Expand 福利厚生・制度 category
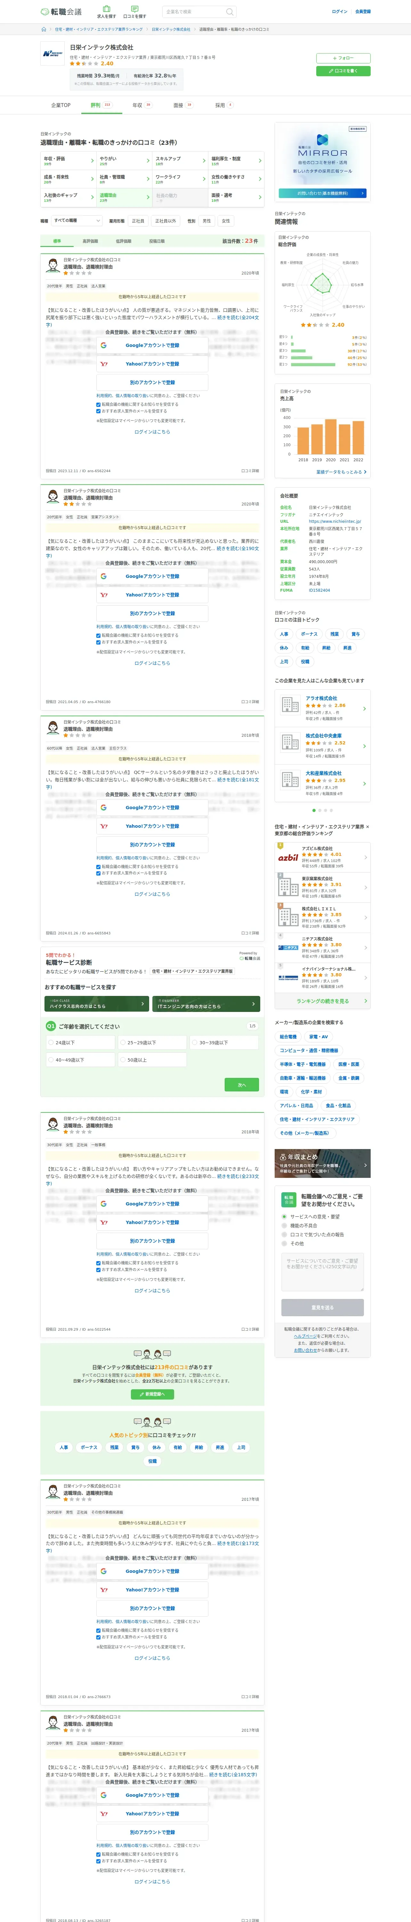 236,160
